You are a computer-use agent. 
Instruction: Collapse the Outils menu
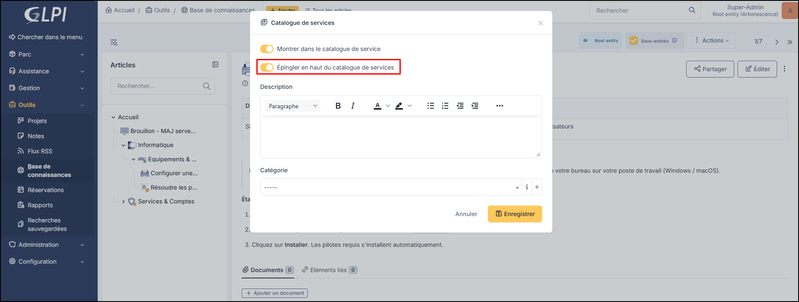(x=47, y=105)
